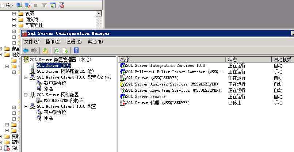Select 别名 under Native Client 配置(32 位)
Image resolution: width=294 pixels, height=152 pixels.
48,89
